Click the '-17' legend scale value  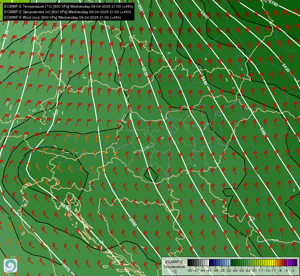(x=260, y=270)
